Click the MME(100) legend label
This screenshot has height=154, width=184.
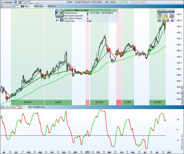click(x=38, y=6)
